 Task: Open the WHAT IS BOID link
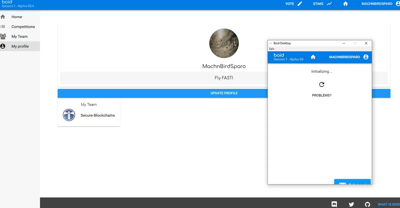(x=389, y=205)
